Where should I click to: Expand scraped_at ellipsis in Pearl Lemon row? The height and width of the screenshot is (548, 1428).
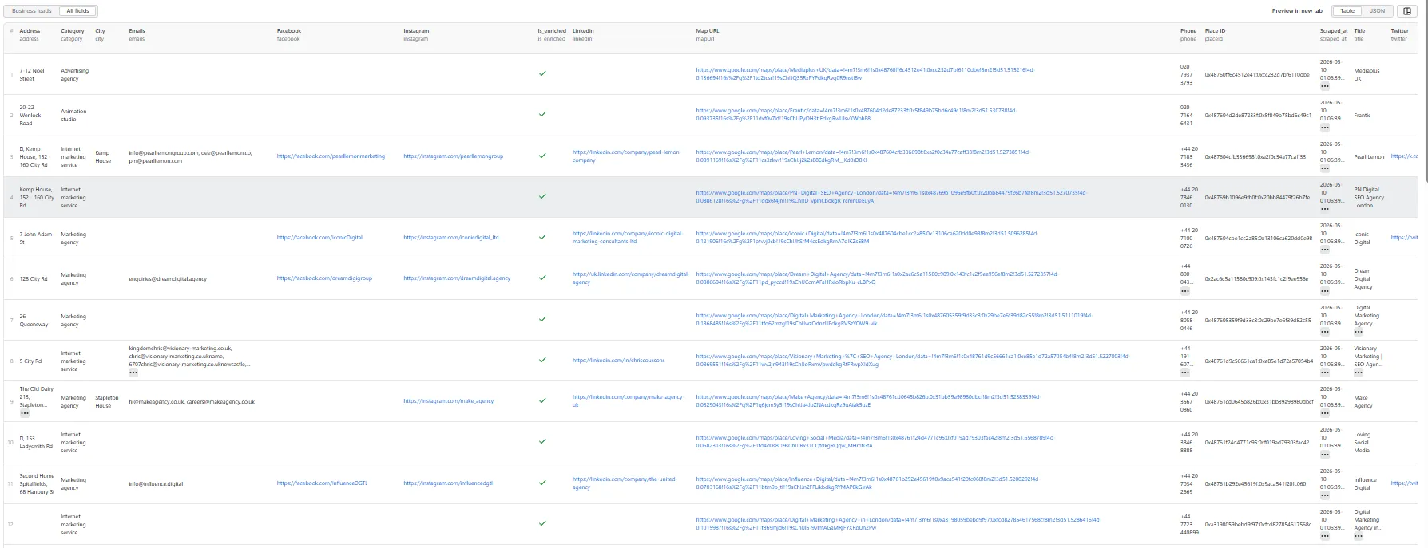point(1325,168)
